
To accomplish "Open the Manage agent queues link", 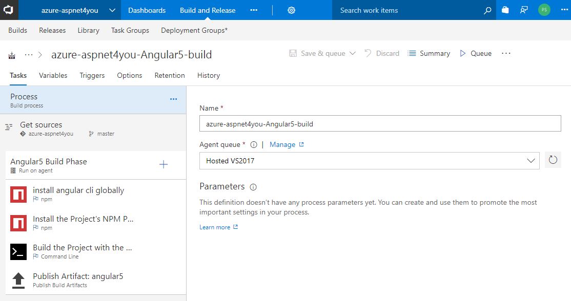I will pos(287,144).
